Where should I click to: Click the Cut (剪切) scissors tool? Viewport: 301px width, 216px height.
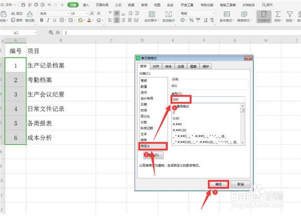point(17,13)
